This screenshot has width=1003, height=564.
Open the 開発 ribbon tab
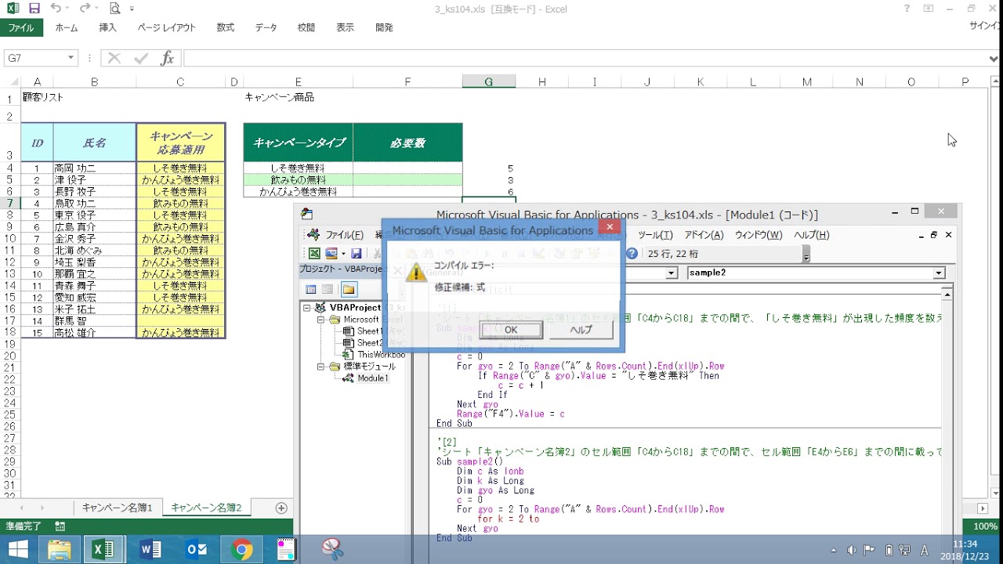tap(384, 27)
